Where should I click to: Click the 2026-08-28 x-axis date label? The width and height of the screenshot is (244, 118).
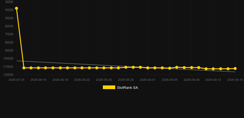click(x=126, y=80)
